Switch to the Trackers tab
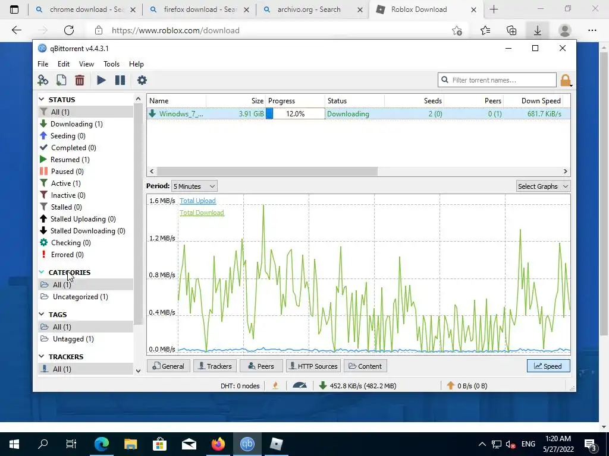The image size is (609, 456). (x=215, y=366)
